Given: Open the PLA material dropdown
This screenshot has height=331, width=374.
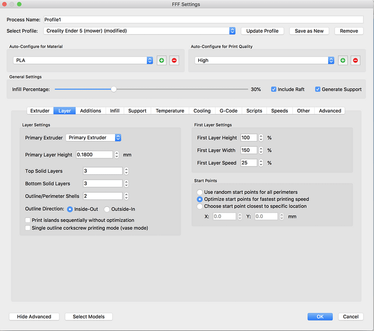Looking at the screenshot, I should 83,60.
